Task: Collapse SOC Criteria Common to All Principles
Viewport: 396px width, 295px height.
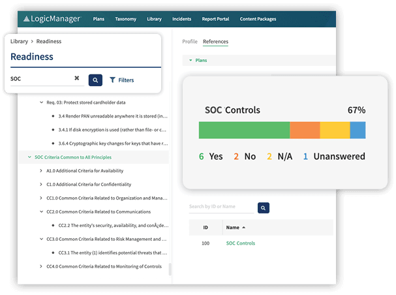Action: pos(29,157)
